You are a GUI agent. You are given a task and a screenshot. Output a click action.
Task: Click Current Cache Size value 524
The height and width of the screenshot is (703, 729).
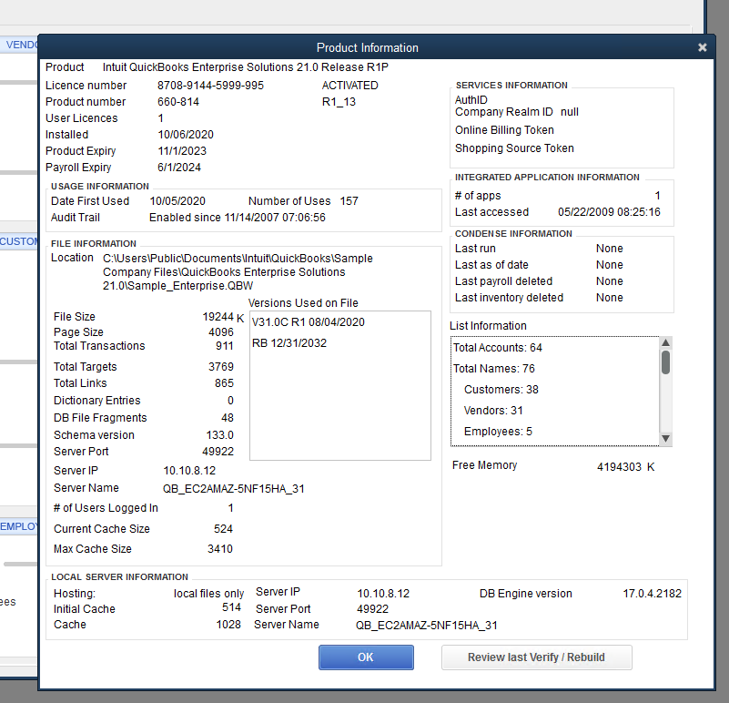coord(223,529)
